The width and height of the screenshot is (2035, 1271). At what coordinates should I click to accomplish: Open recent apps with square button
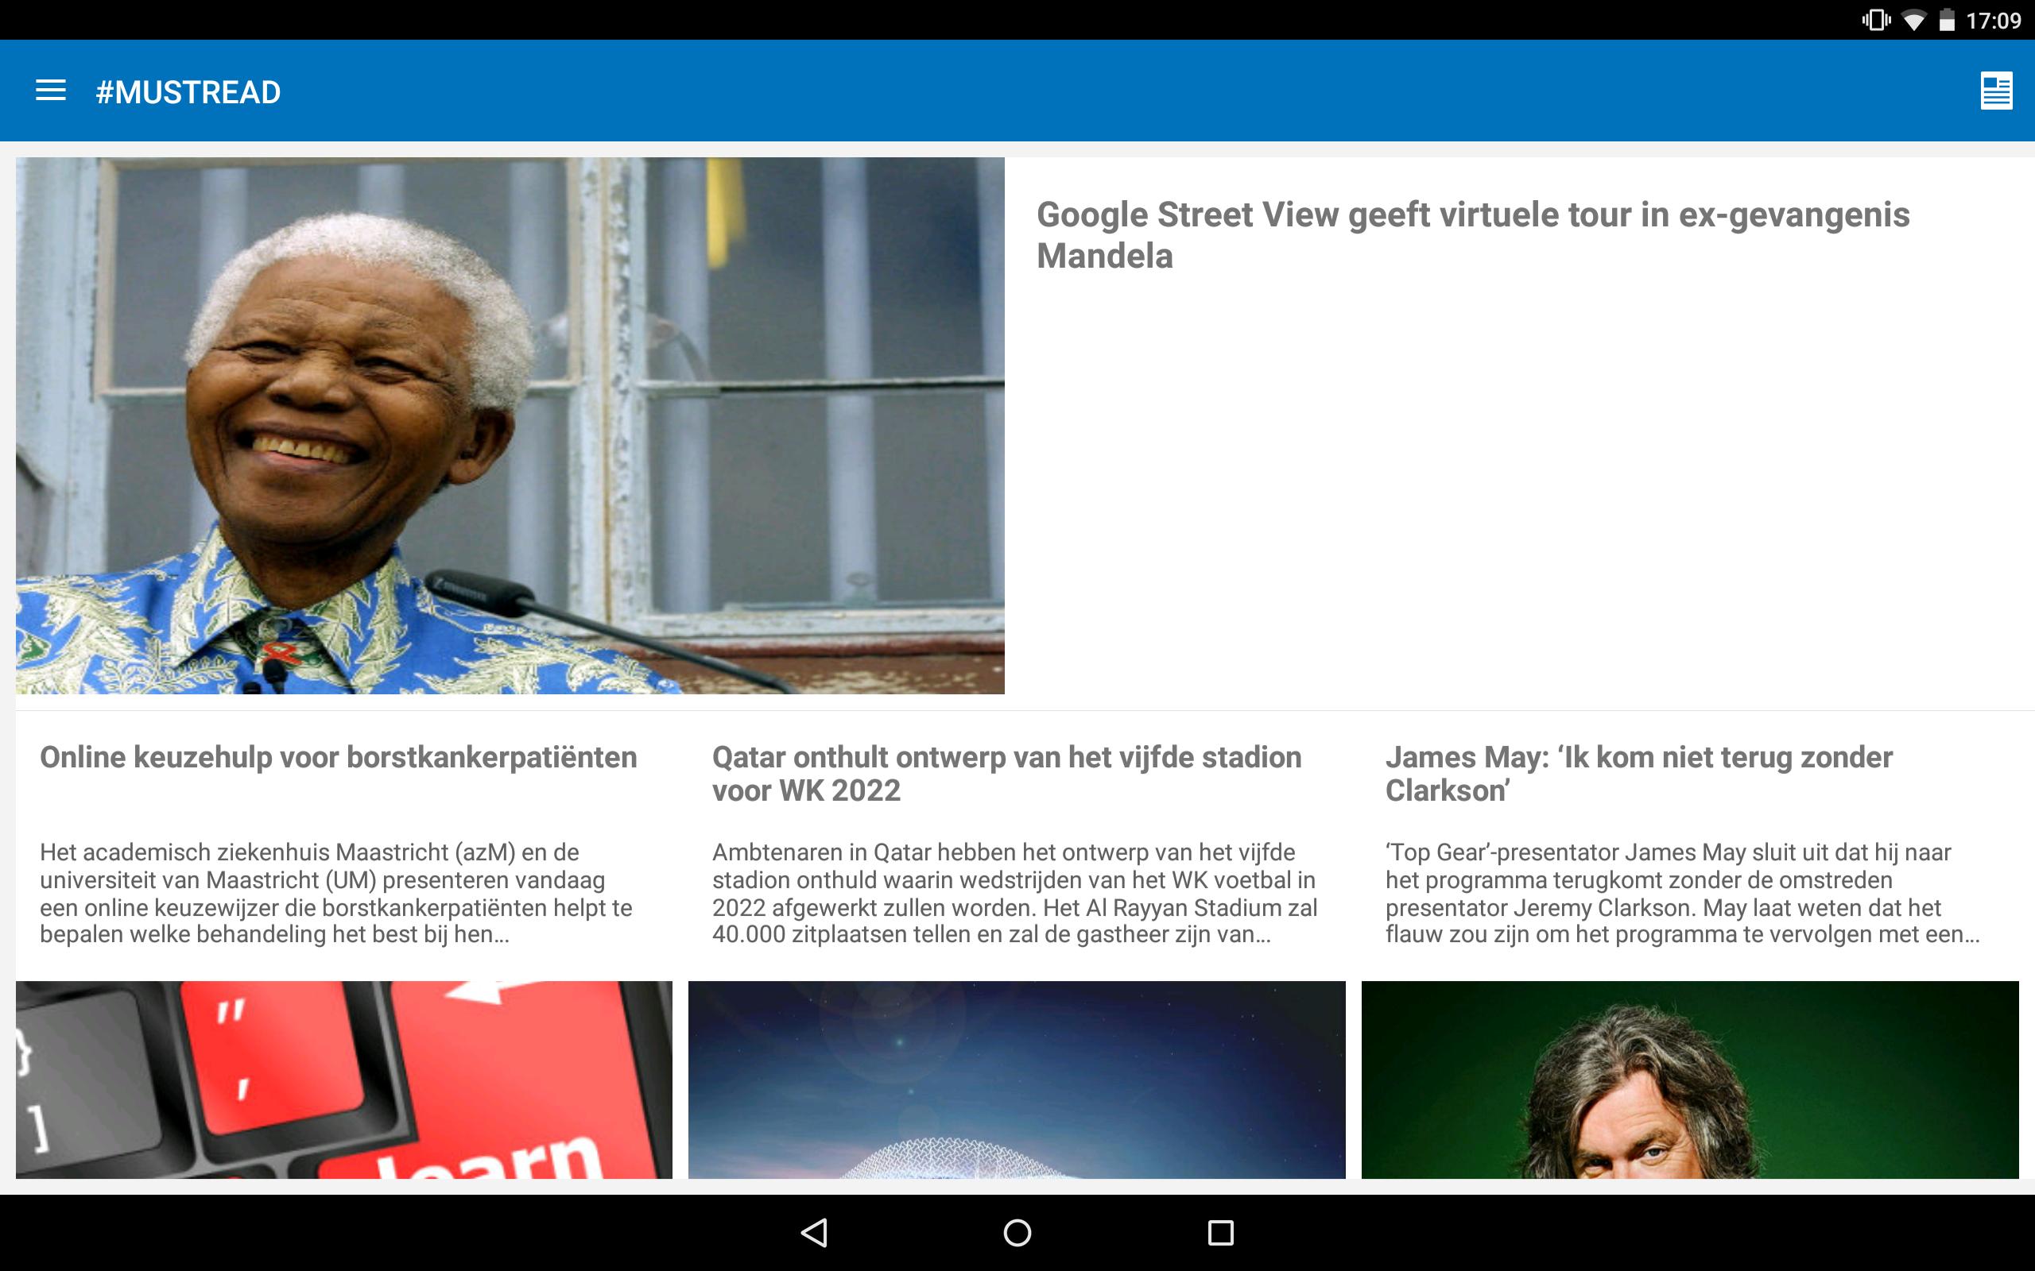tap(1220, 1232)
